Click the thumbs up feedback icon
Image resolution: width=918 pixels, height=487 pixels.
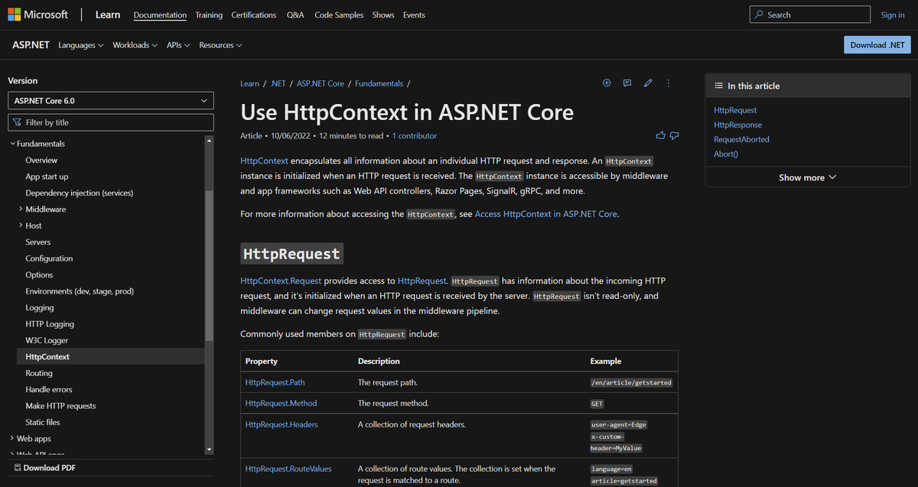coord(660,135)
